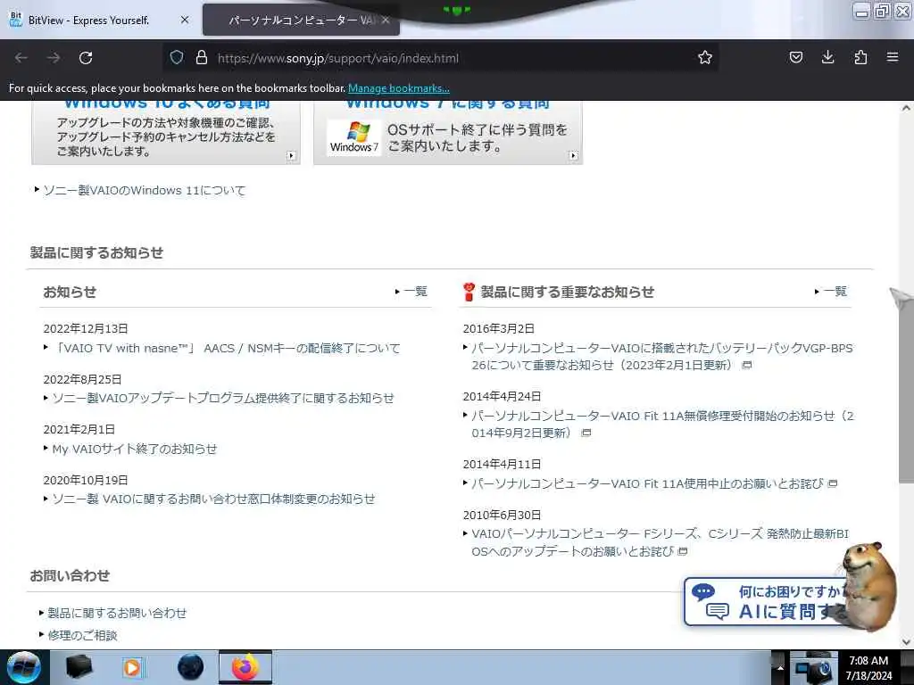Image resolution: width=914 pixels, height=685 pixels.
Task: Open the Extensions puzzle icon
Action: pyautogui.click(x=860, y=57)
